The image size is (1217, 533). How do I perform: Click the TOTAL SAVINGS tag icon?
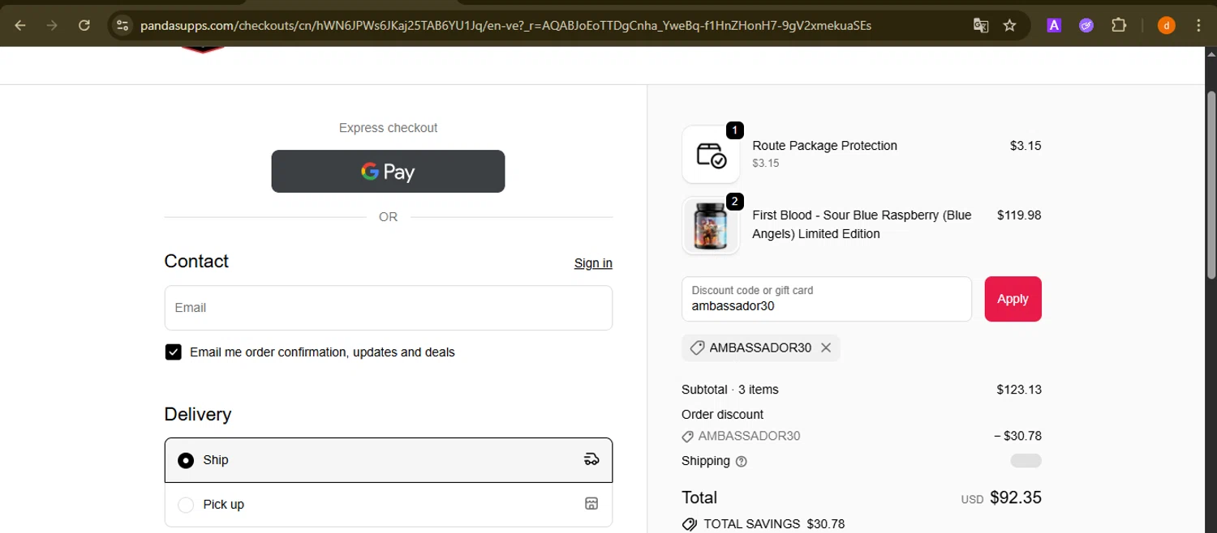(x=690, y=524)
